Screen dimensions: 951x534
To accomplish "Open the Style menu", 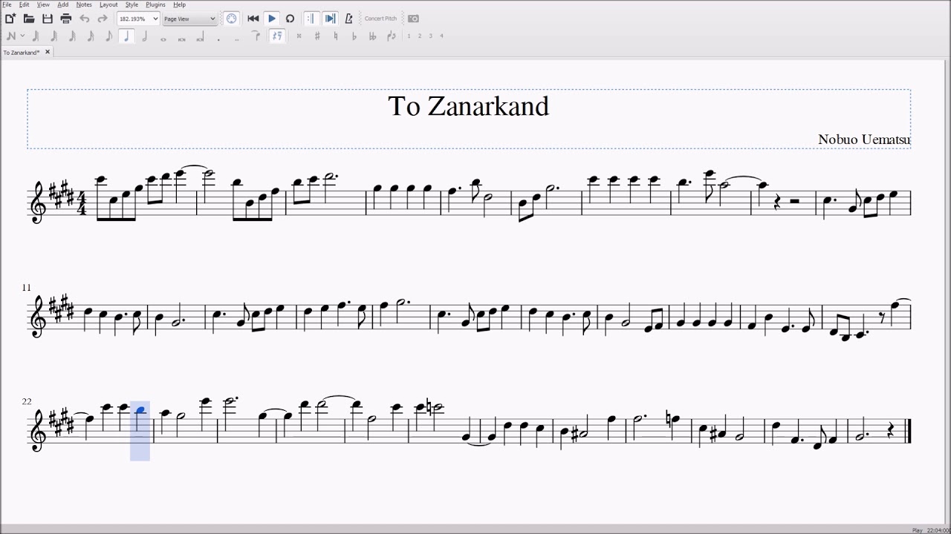I will (x=132, y=4).
